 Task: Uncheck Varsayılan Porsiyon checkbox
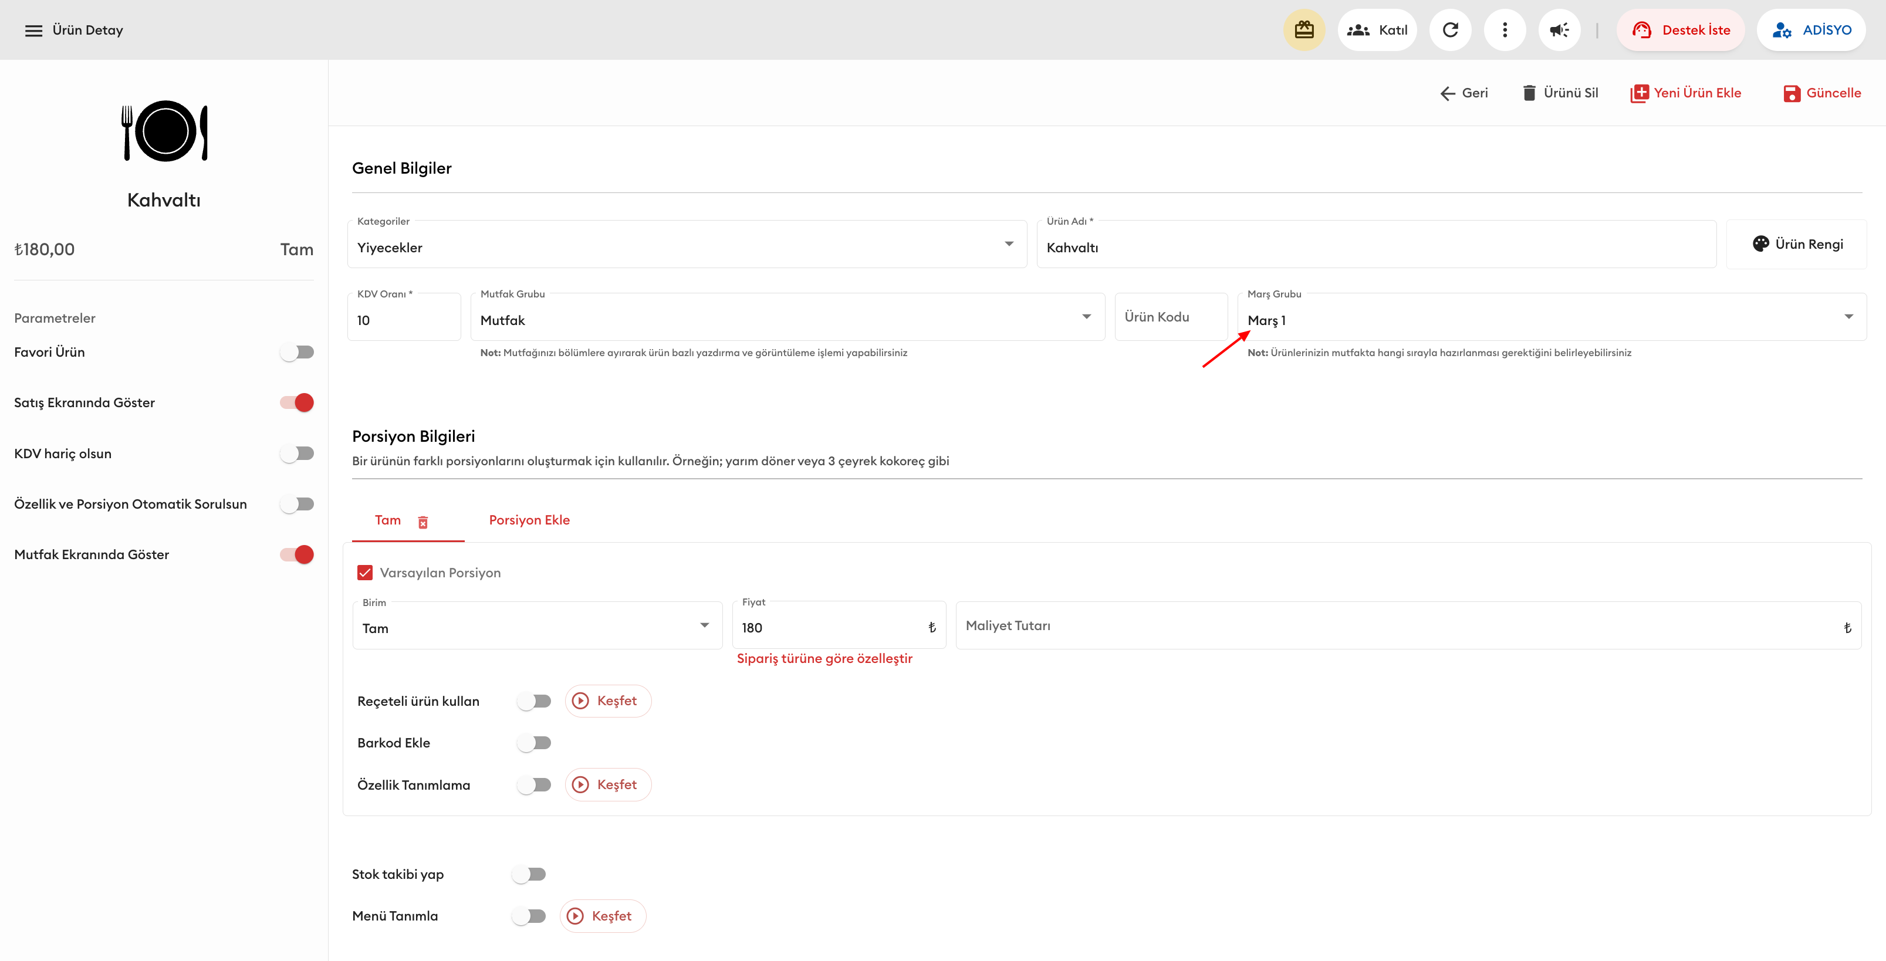[364, 573]
